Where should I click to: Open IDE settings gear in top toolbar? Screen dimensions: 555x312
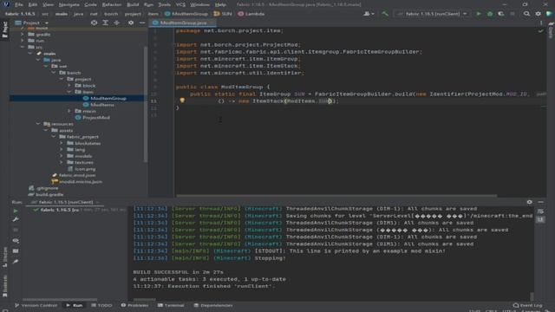[538, 14]
